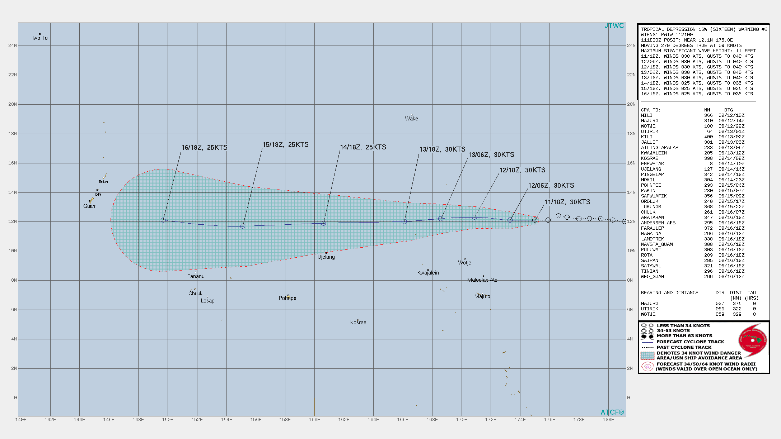The image size is (781, 439).
Task: Click the '13/18Z, 30KTS' map label
Action: (x=443, y=149)
